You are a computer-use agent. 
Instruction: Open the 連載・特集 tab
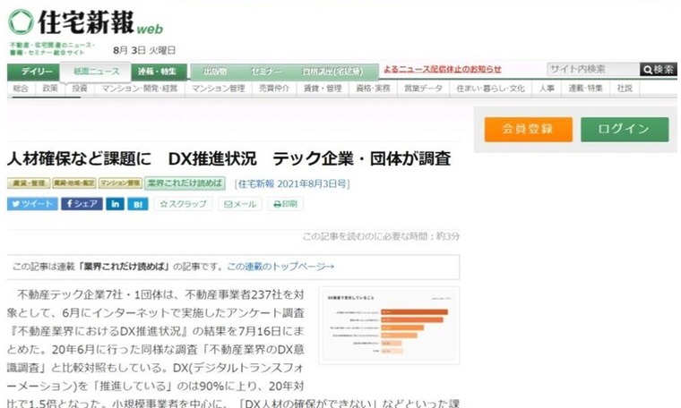pyautogui.click(x=158, y=72)
